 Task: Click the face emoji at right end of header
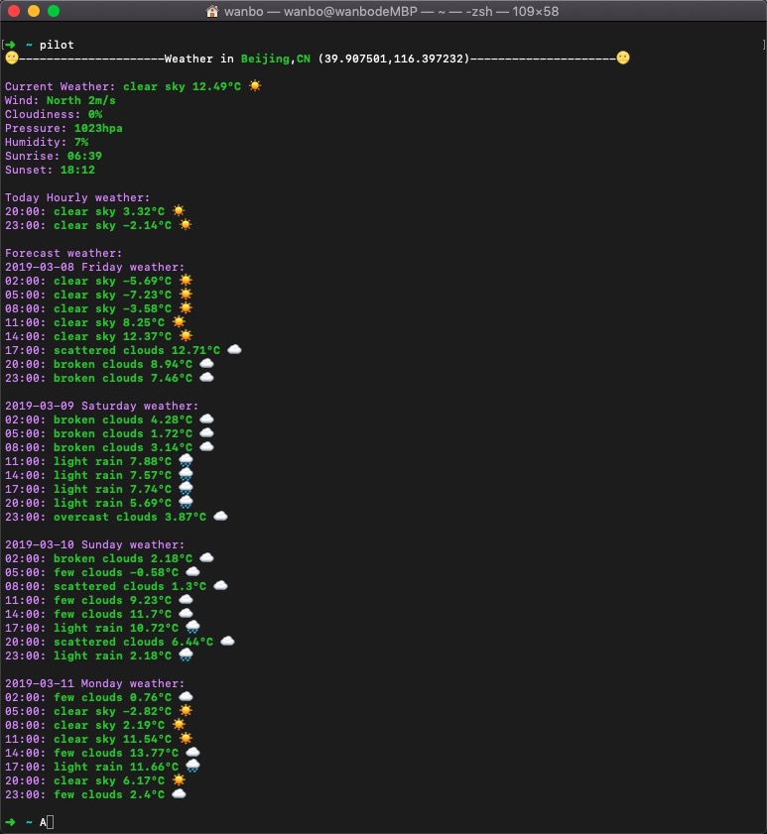623,58
